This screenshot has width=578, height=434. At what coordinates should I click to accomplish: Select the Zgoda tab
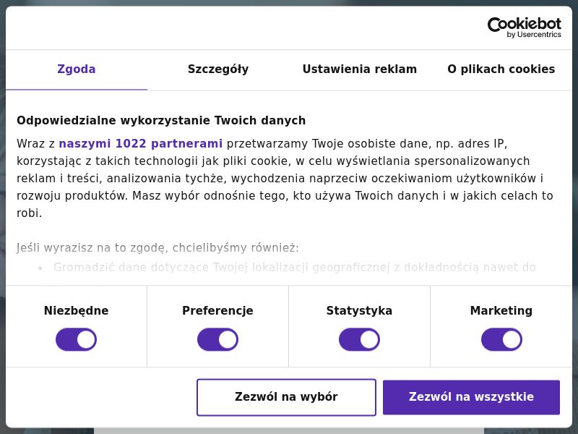[x=76, y=69]
